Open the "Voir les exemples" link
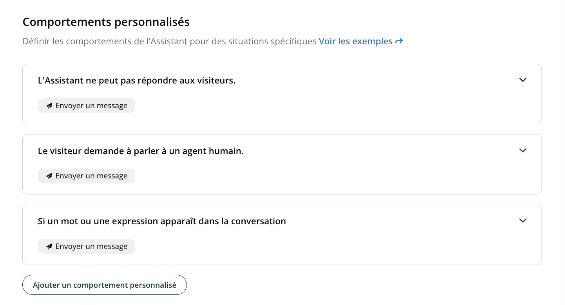 tap(355, 41)
